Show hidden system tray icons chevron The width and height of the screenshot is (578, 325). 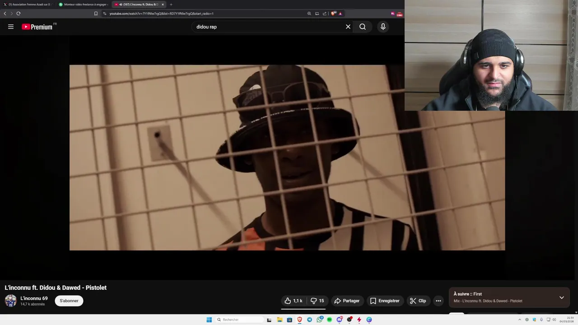[x=519, y=320]
